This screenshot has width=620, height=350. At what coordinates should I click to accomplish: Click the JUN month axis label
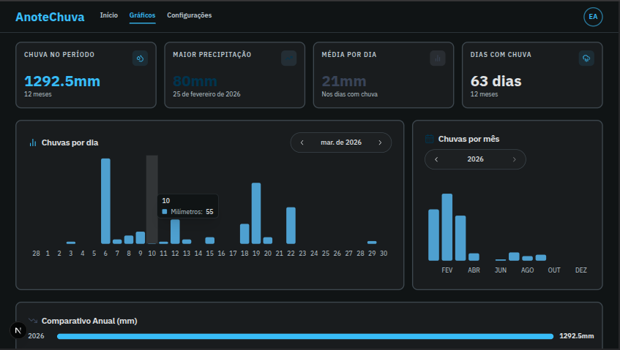tap(501, 270)
